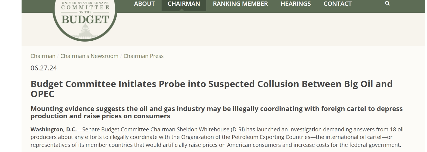Navigate to the CONTACT page

click(x=337, y=4)
